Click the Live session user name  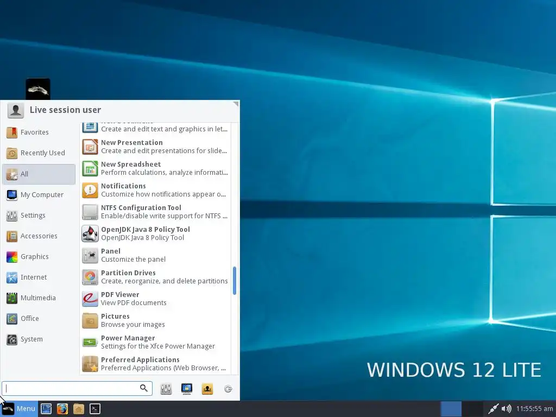[x=65, y=110]
